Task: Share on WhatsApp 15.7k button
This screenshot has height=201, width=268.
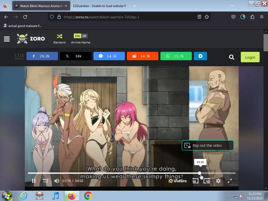Action: coord(176,56)
